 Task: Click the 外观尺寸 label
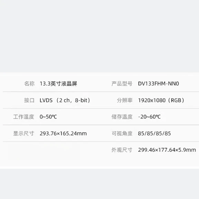[x=122, y=150]
